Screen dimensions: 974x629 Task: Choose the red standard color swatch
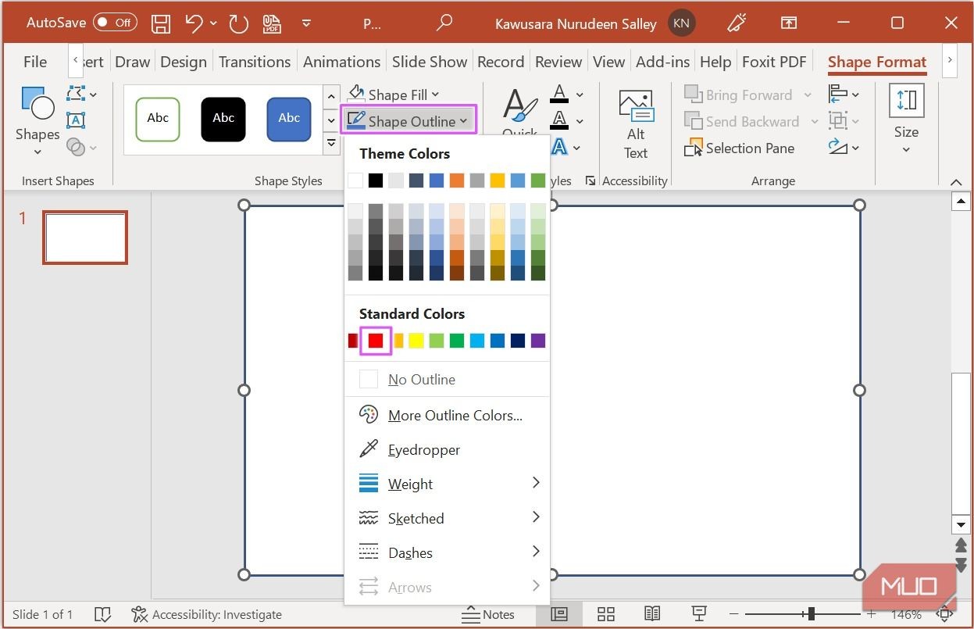pyautogui.click(x=376, y=341)
